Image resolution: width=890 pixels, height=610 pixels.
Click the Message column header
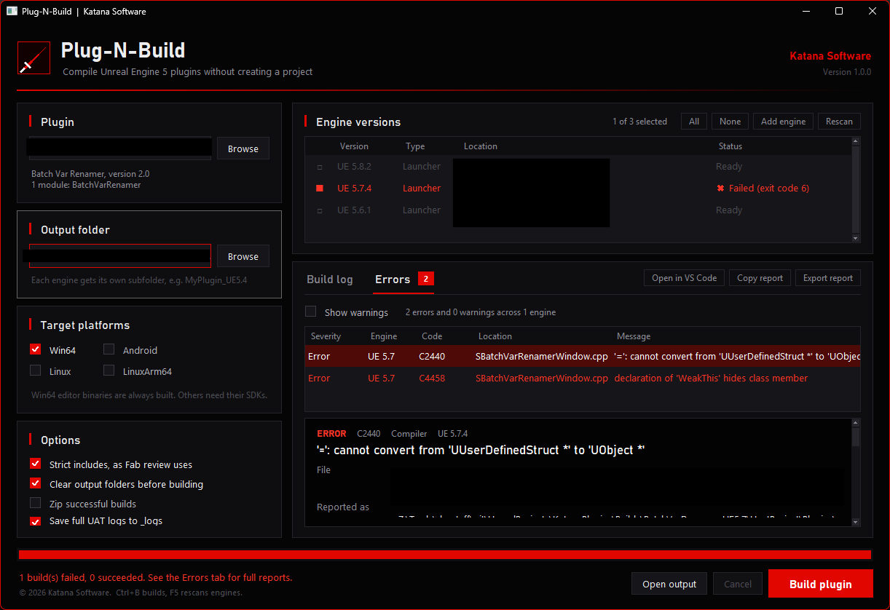point(634,336)
